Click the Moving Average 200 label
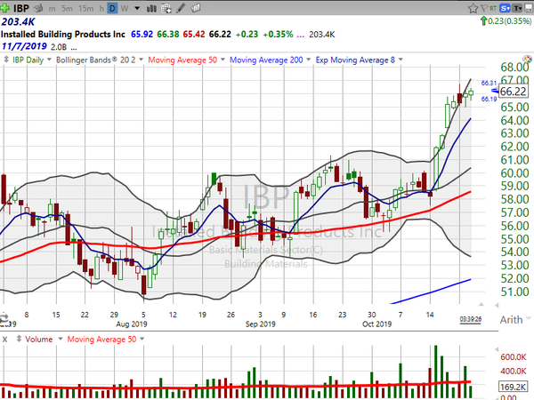The height and width of the screenshot is (400, 534). point(266,60)
